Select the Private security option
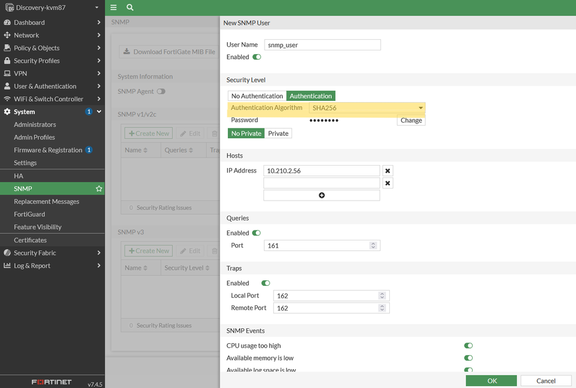The image size is (576, 388). point(278,133)
